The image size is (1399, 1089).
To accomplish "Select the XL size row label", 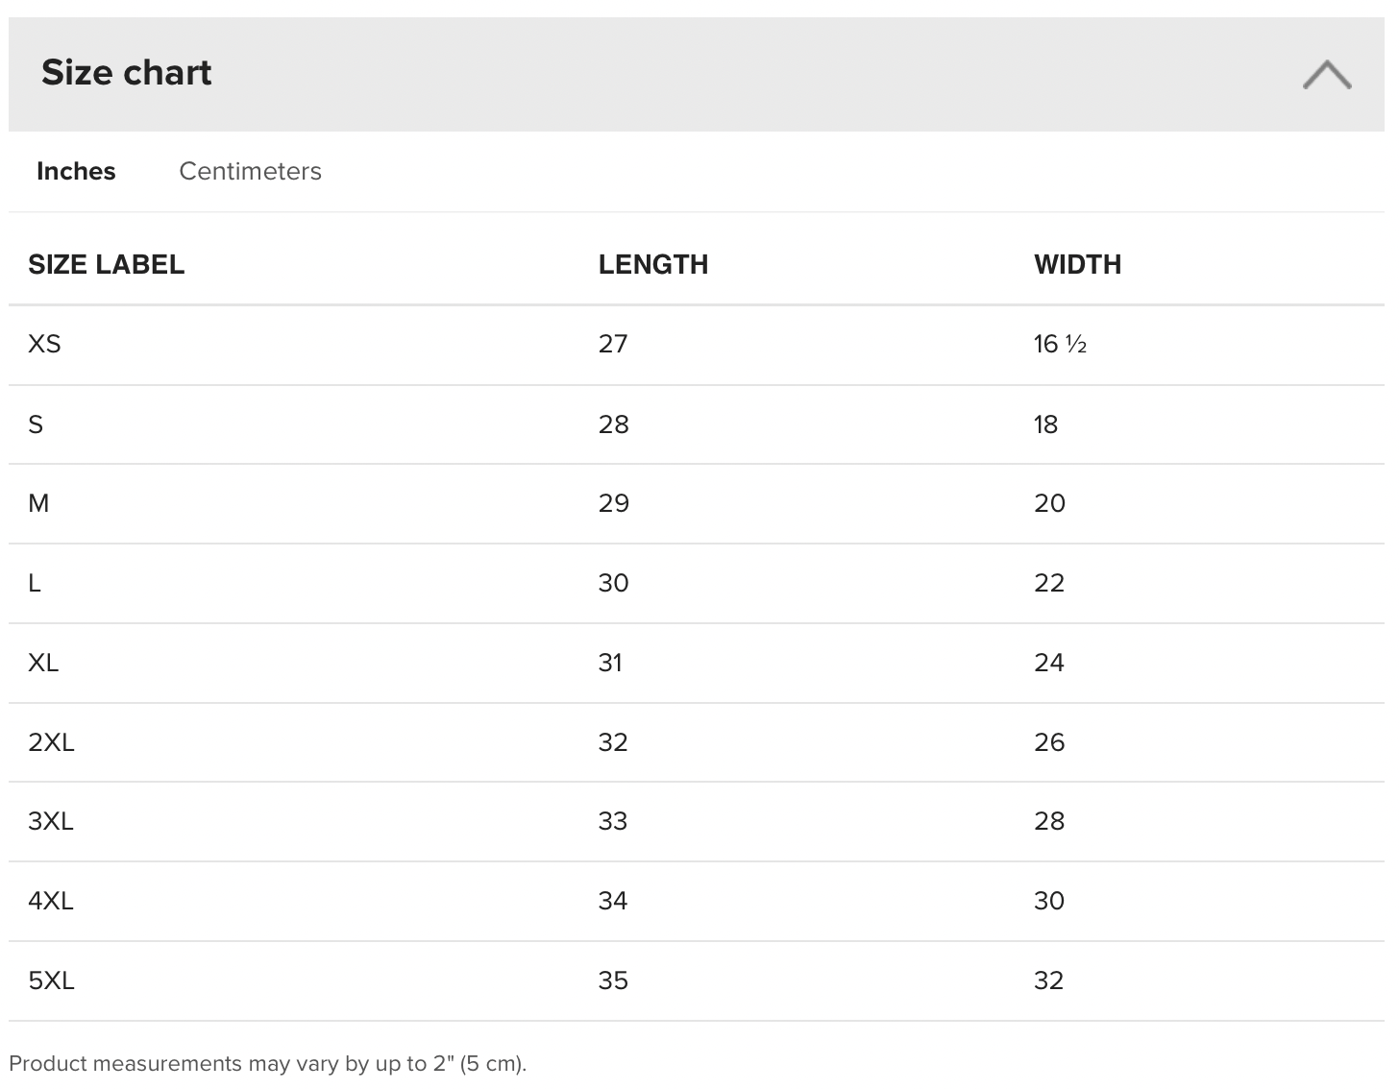I will click(43, 663).
